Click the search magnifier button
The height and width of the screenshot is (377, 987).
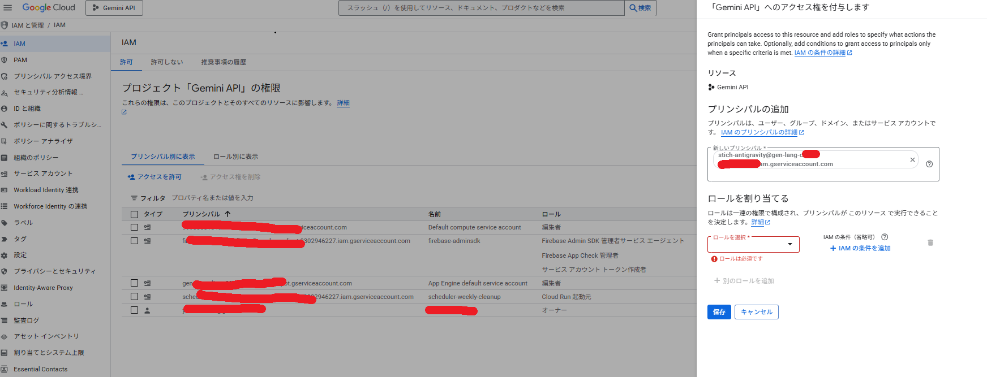(x=640, y=8)
